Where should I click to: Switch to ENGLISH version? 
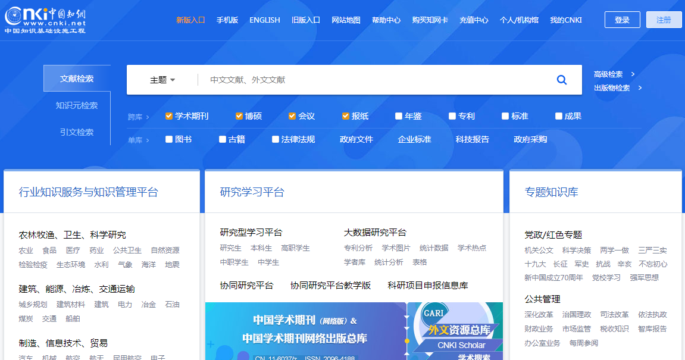click(265, 20)
